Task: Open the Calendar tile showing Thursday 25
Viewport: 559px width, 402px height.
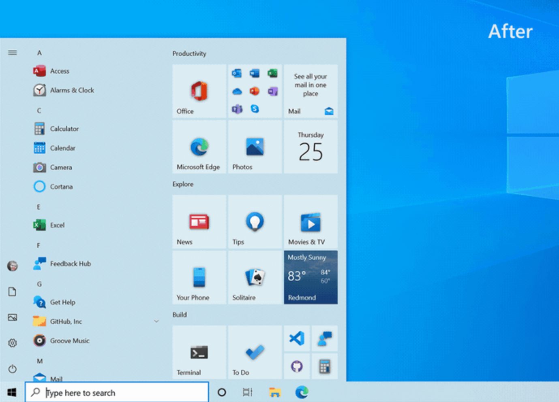Action: click(x=311, y=147)
